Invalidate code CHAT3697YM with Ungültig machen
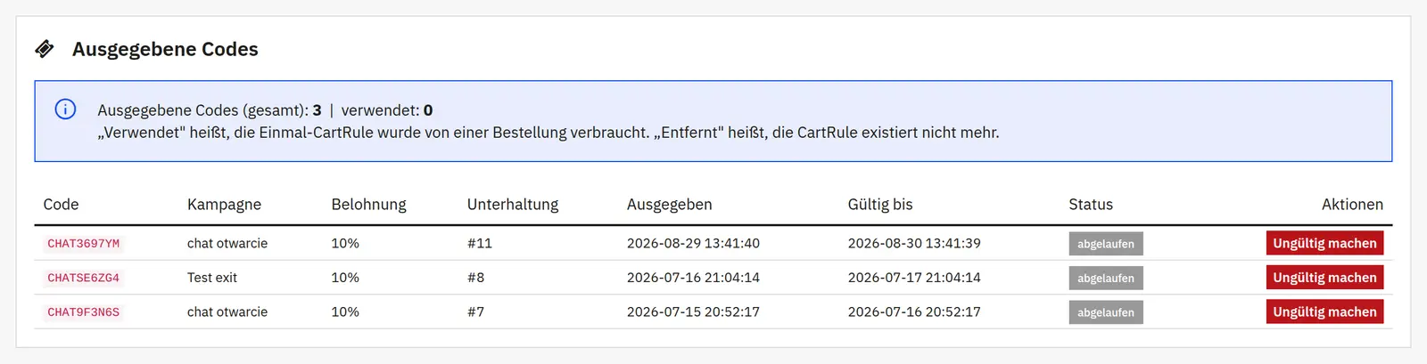1427x364 pixels. click(1324, 243)
